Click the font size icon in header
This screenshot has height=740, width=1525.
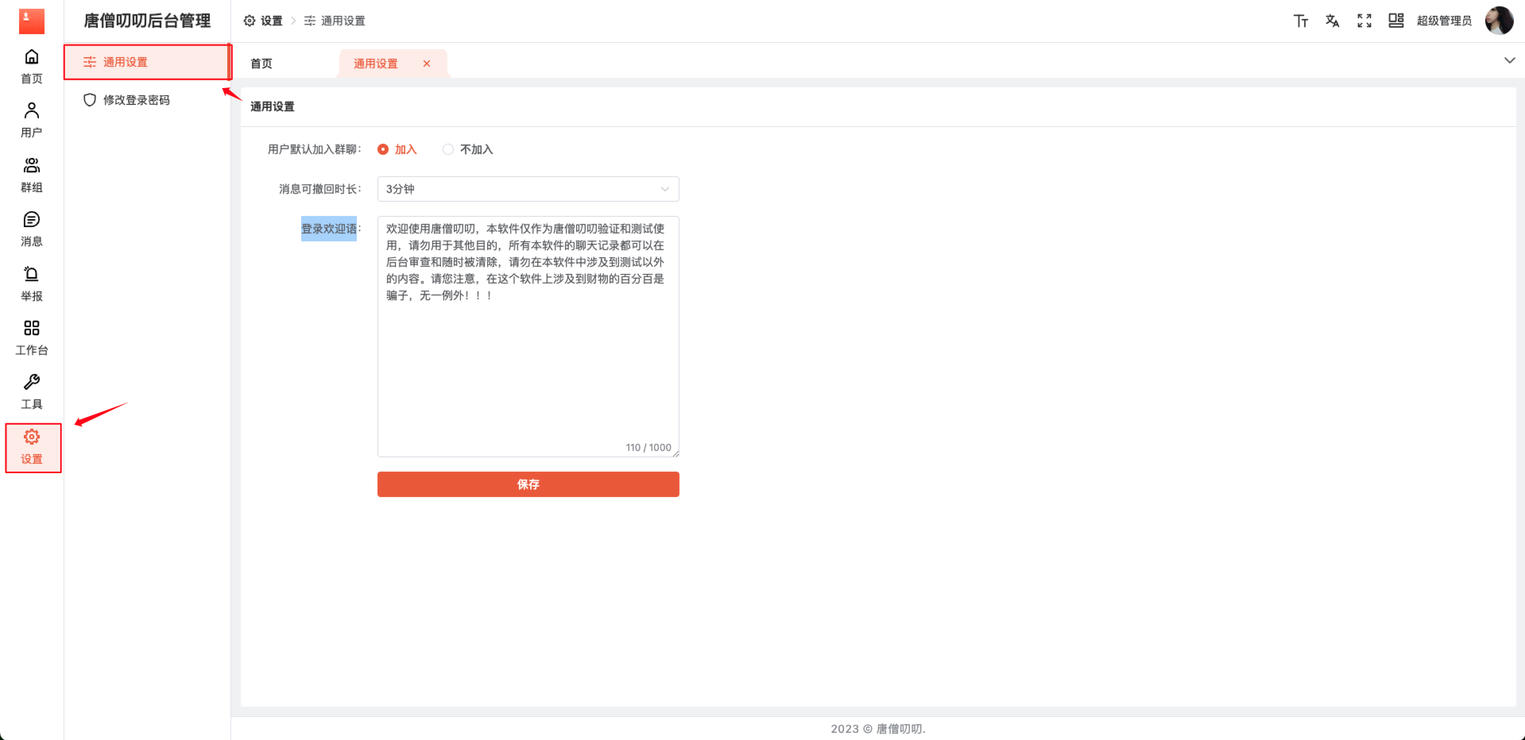[1301, 21]
